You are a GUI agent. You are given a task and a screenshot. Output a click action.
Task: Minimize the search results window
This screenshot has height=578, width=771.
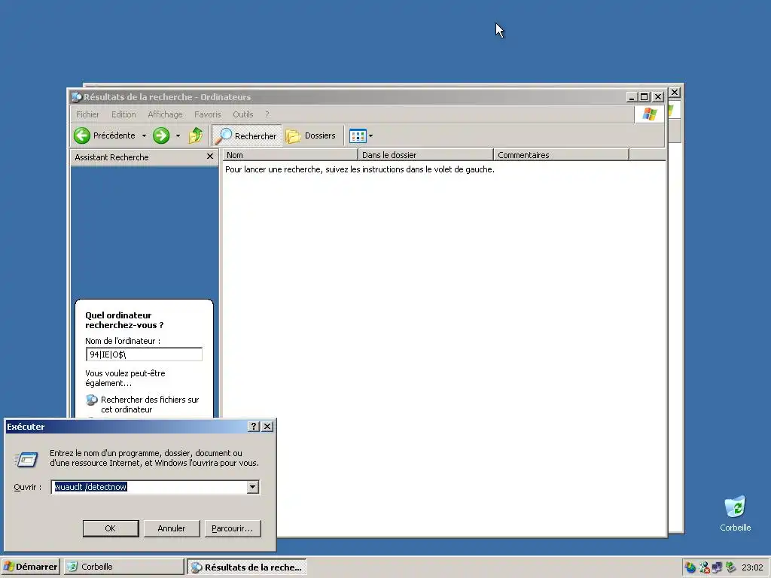632,97
